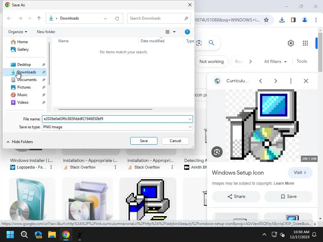Create a New folder
The image size is (323, 242).
(46, 32)
